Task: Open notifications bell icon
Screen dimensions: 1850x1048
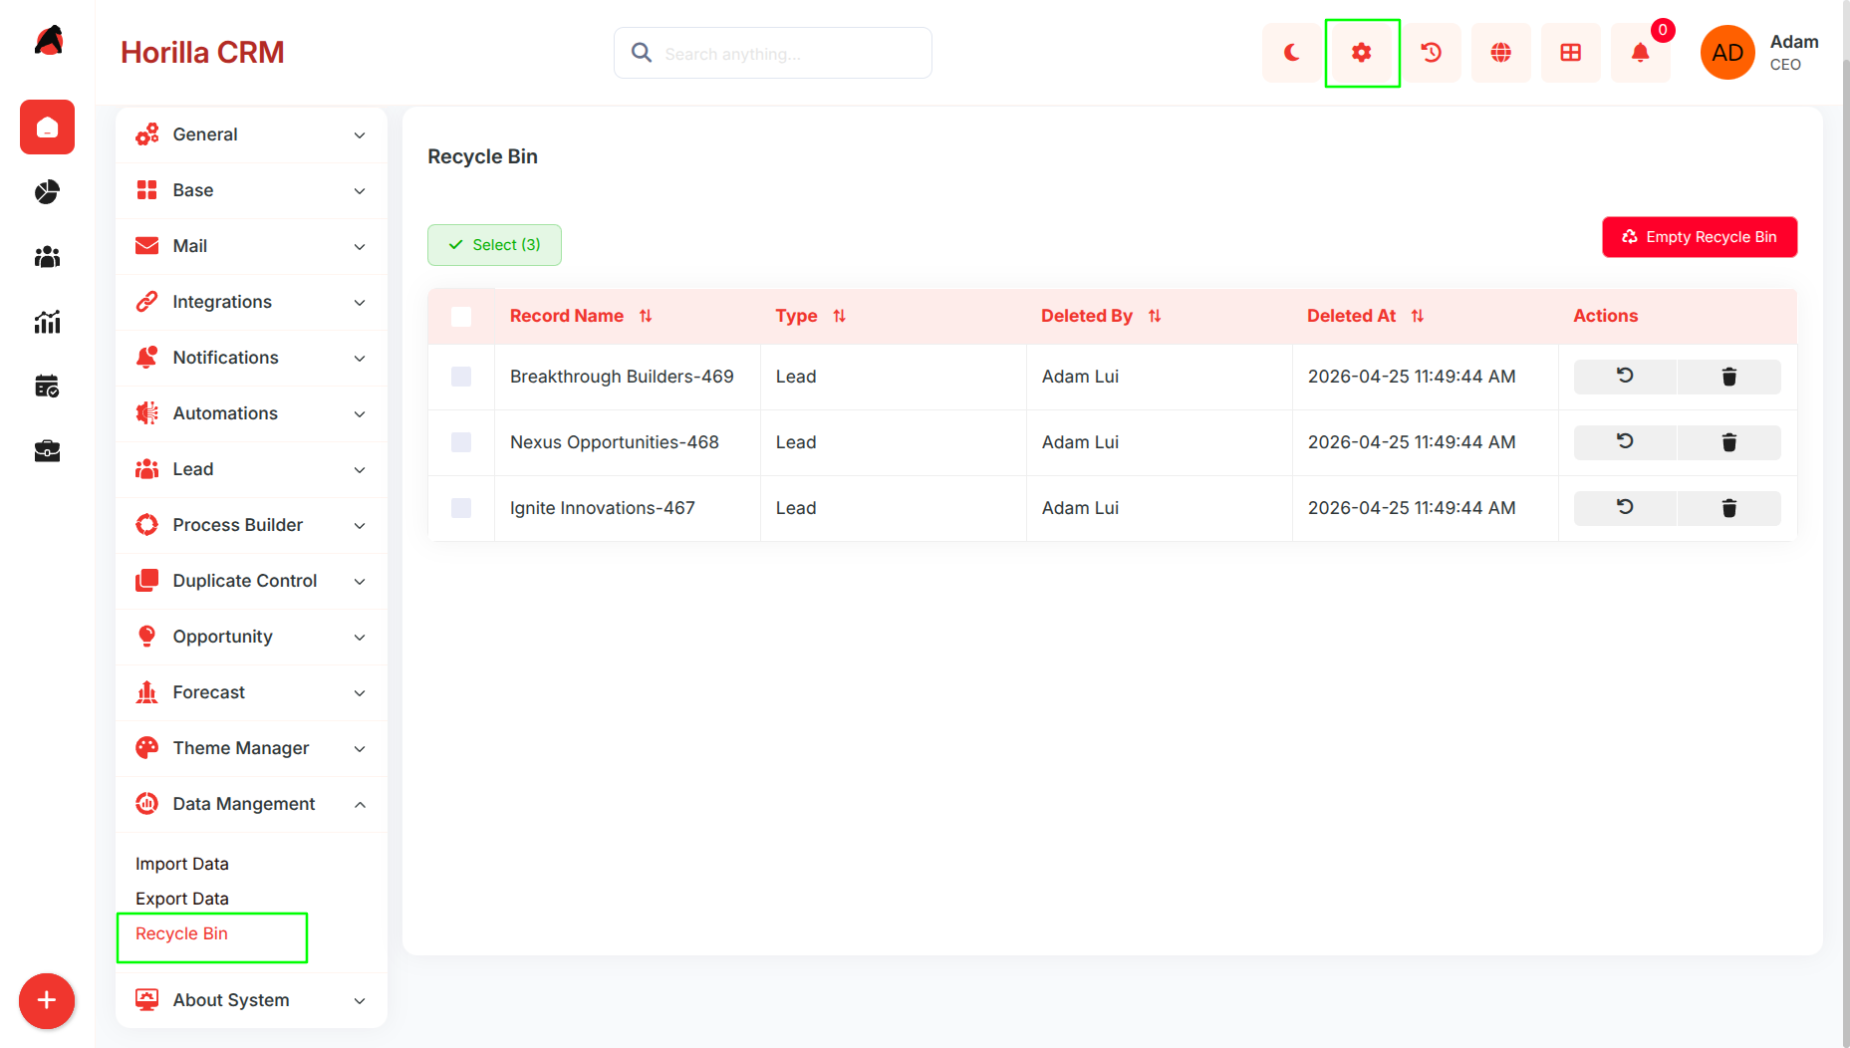Action: (1641, 53)
